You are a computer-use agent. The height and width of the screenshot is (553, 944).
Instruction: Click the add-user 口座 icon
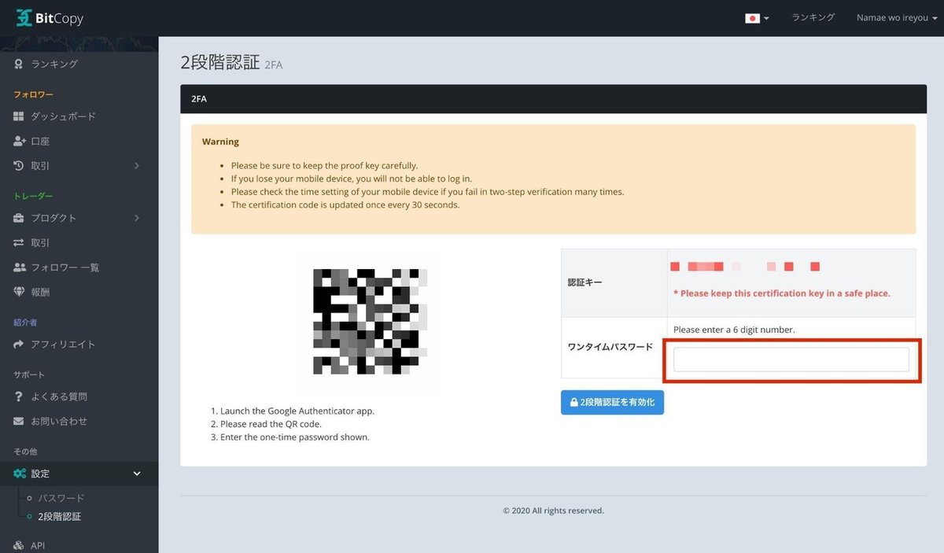pyautogui.click(x=20, y=142)
